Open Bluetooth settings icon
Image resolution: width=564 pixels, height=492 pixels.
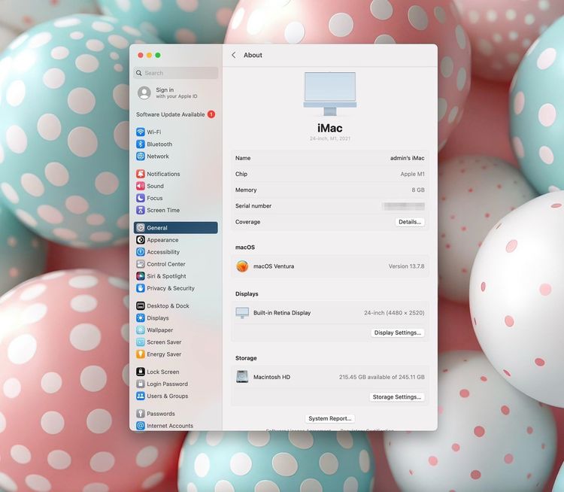pos(141,144)
